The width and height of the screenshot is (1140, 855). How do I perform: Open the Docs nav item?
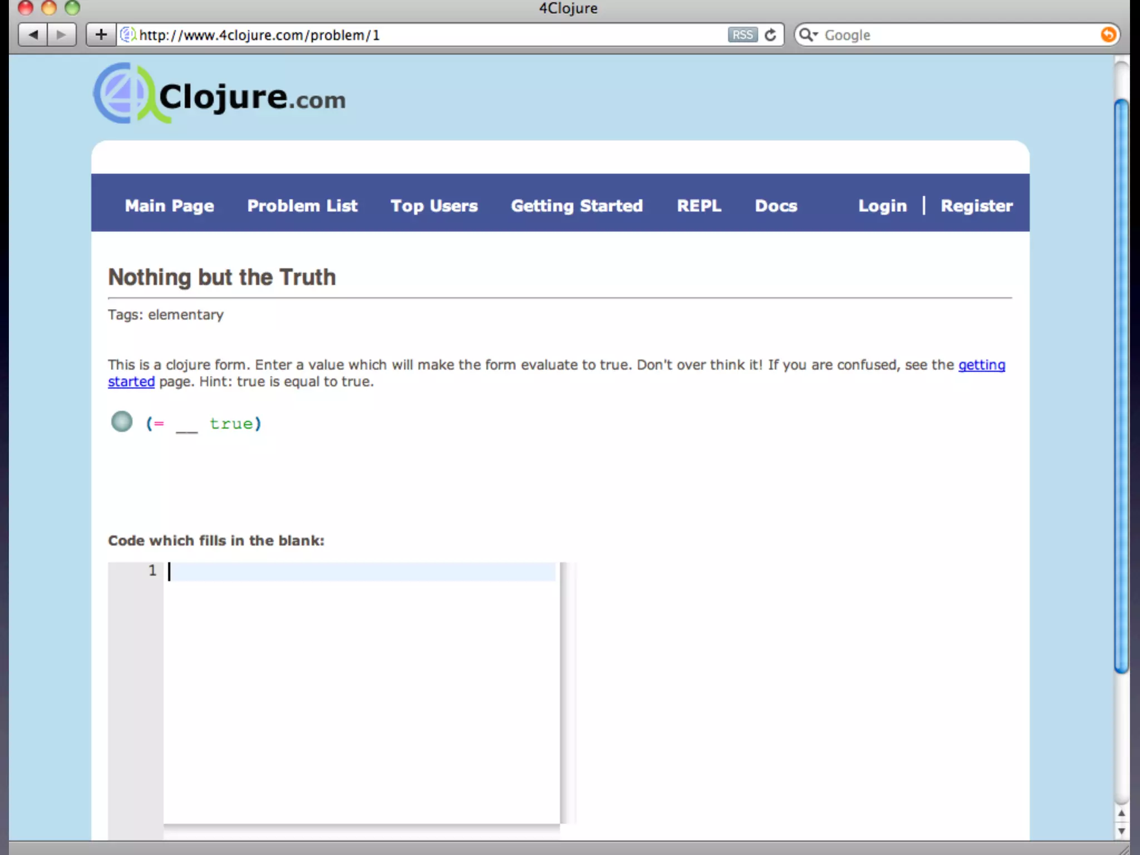pyautogui.click(x=776, y=205)
